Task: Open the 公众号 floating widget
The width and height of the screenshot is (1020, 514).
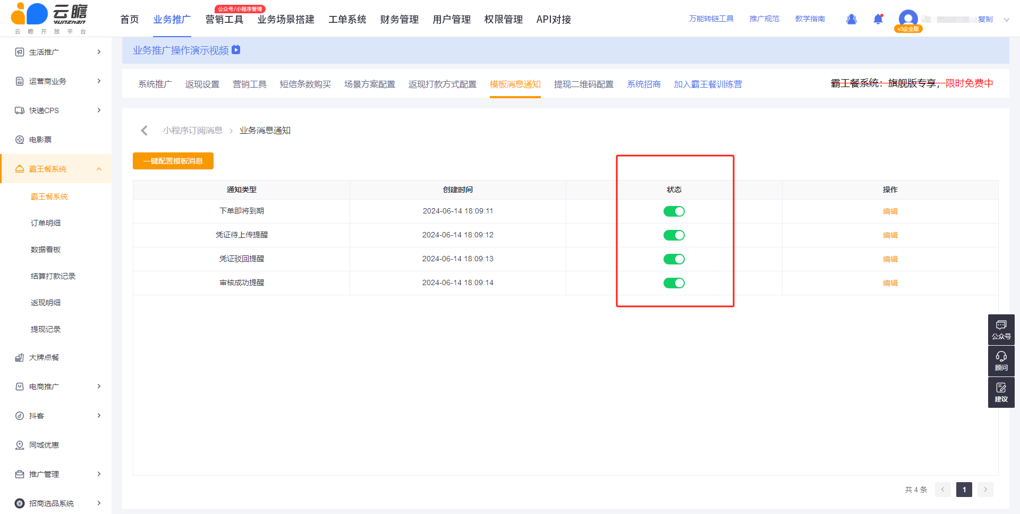Action: tap(1001, 329)
